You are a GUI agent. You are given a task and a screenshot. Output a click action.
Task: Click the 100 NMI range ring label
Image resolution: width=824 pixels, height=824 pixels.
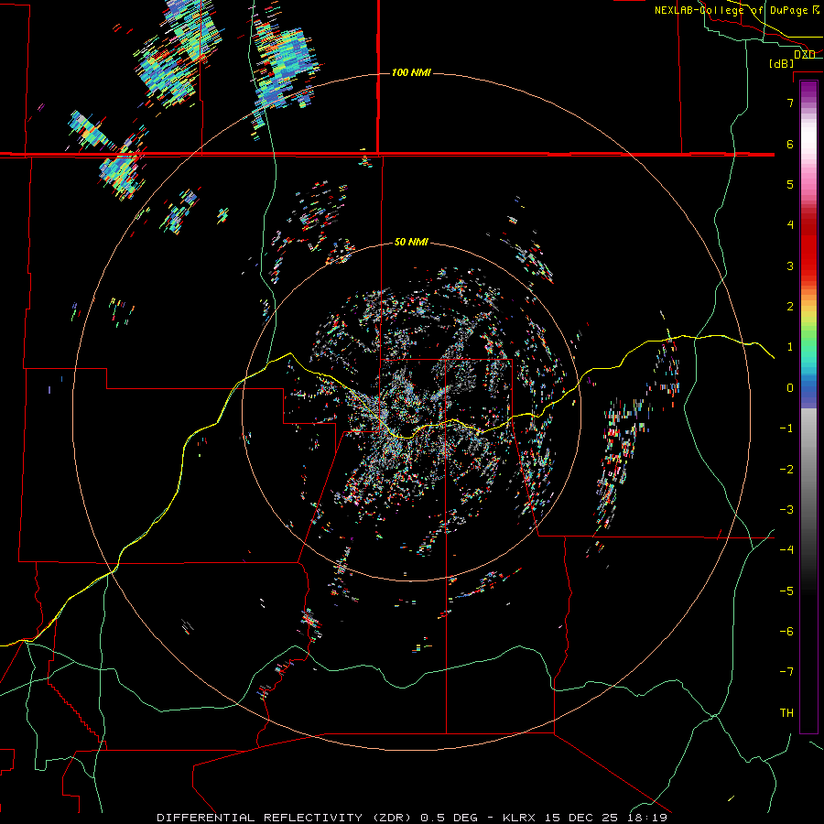click(411, 72)
